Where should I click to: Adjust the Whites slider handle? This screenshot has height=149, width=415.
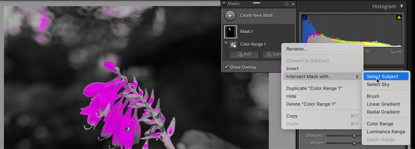pyautogui.click(x=354, y=143)
